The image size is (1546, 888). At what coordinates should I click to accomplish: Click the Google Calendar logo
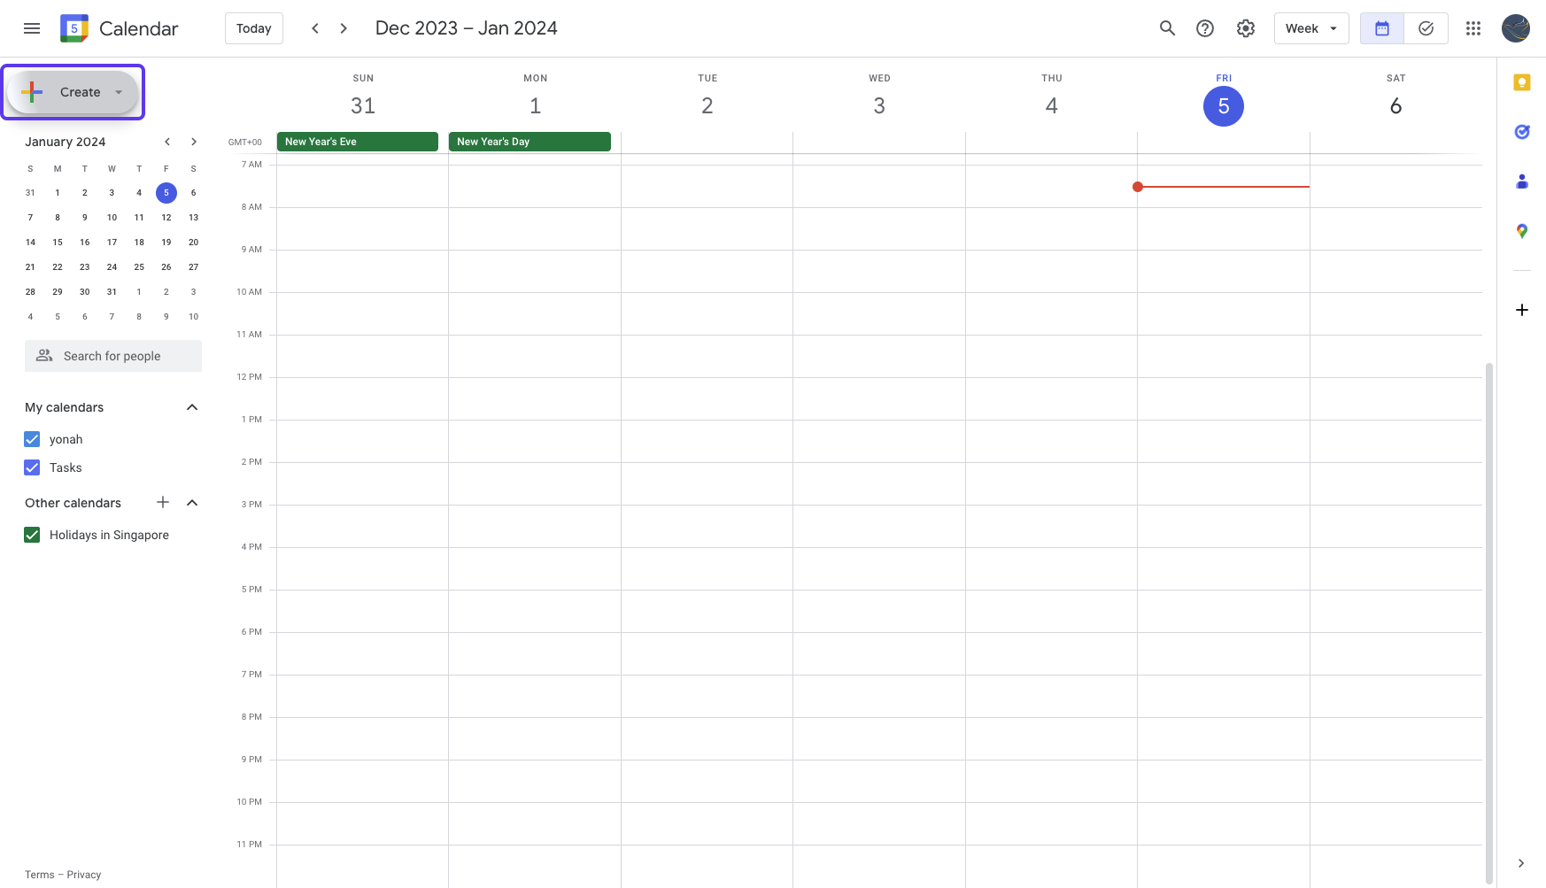point(74,28)
